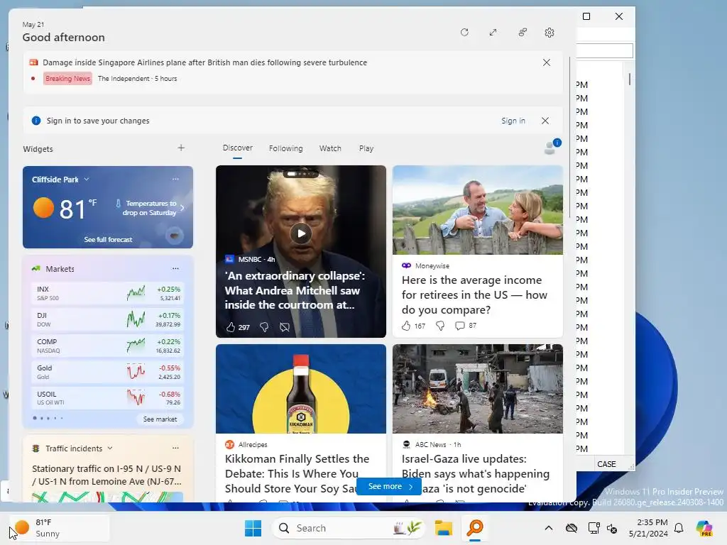727x545 pixels.
Task: Open the muted volume tray icon
Action: [x=612, y=528]
